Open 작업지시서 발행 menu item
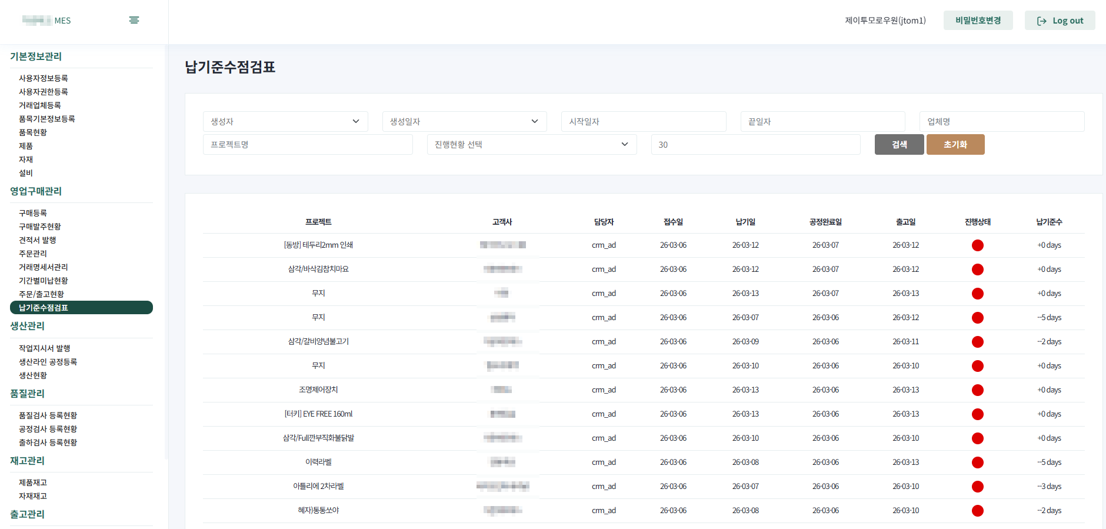Screen dimensions: 1106x529 point(45,348)
